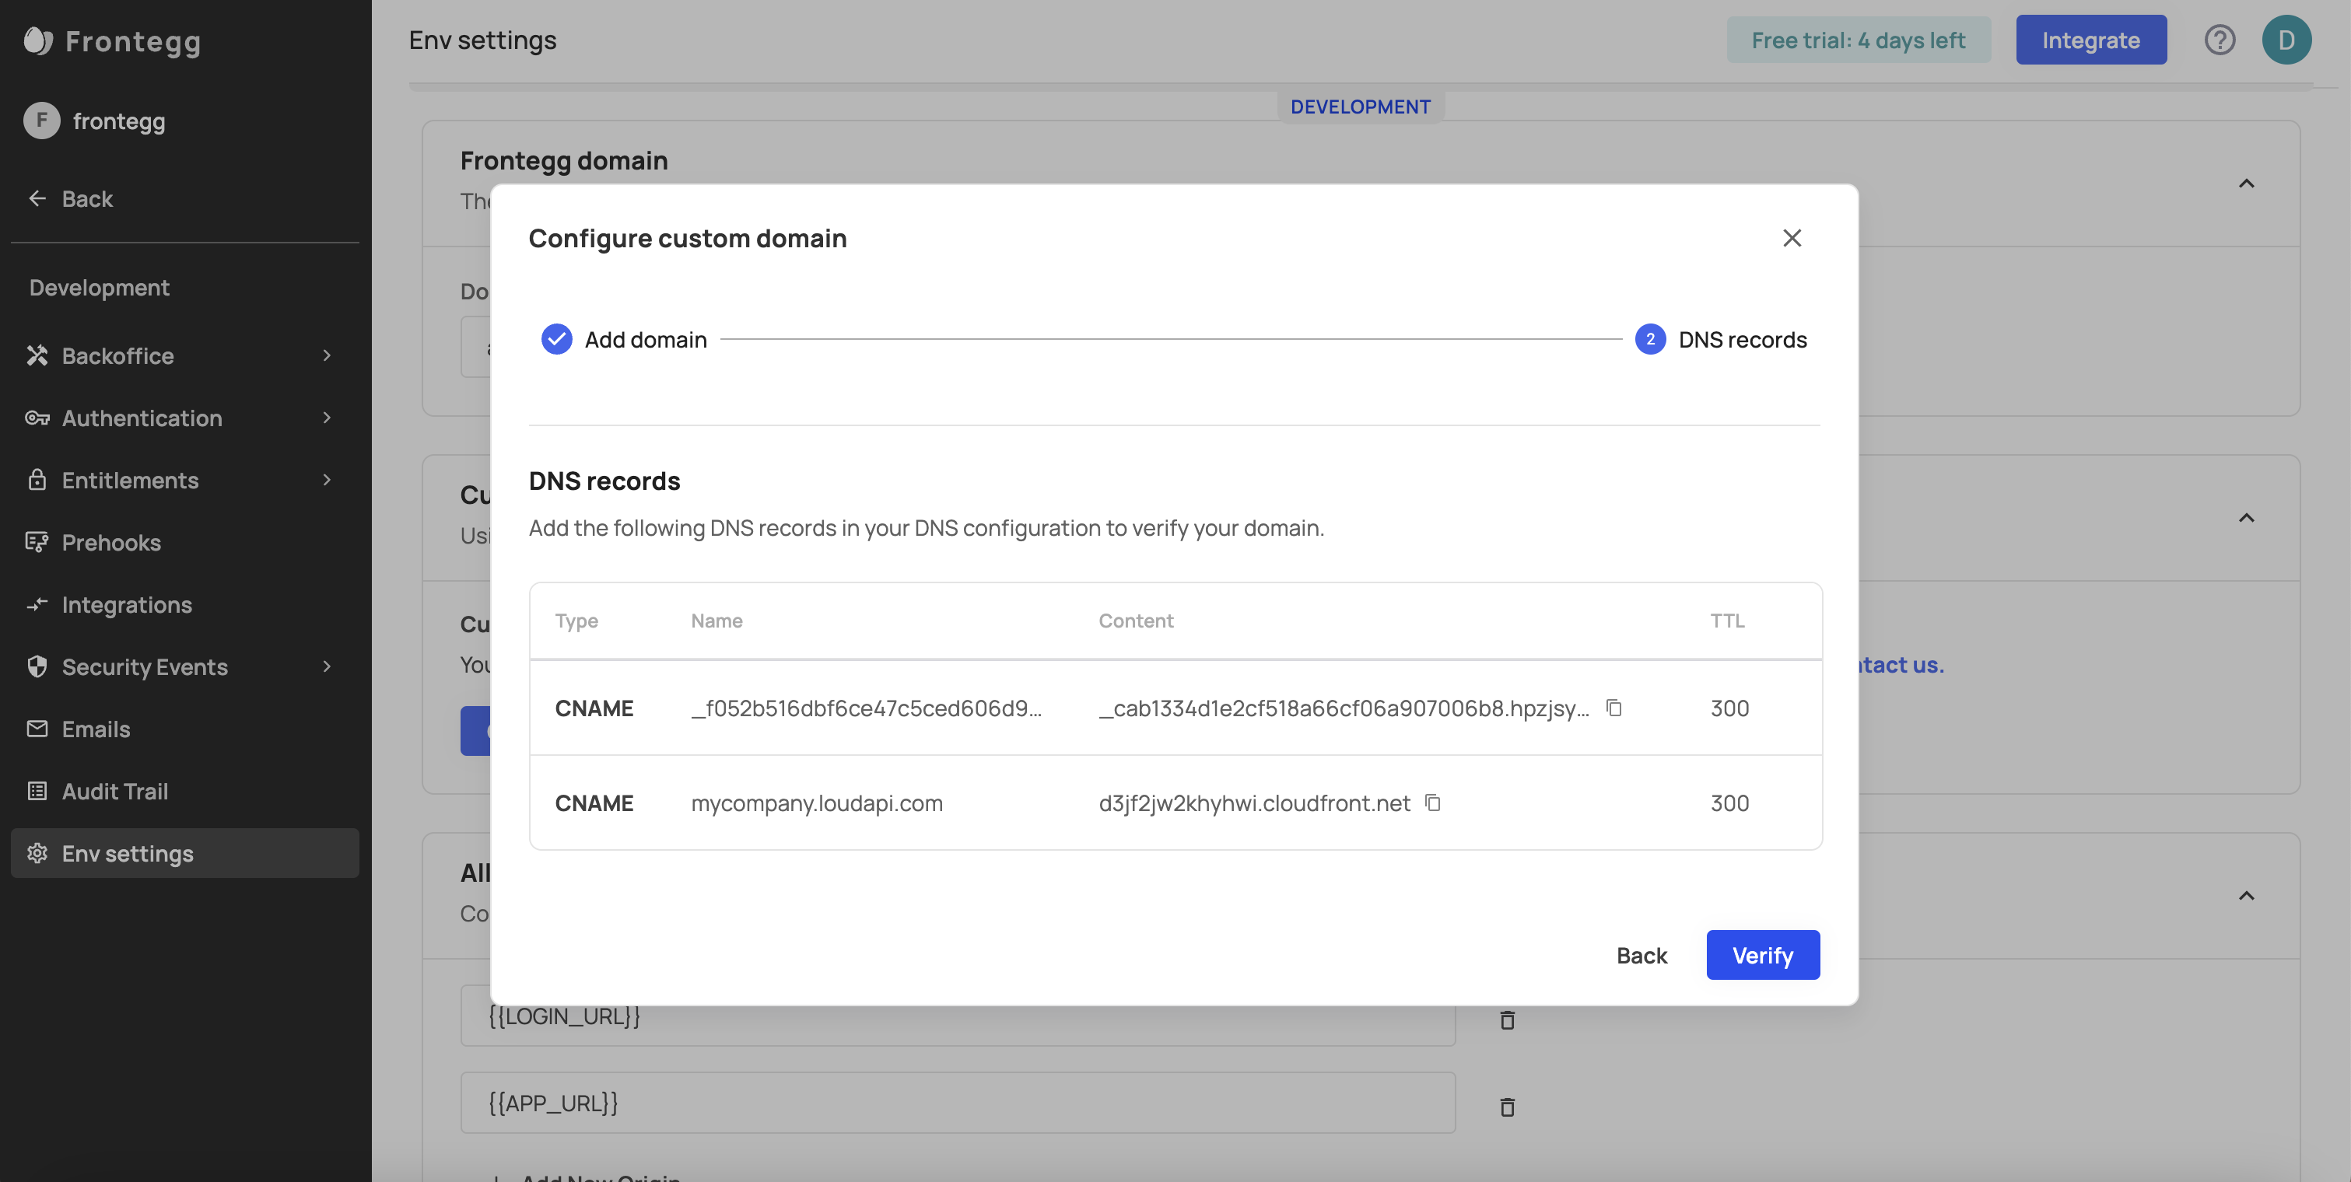Copy the _cab1334 CNAME content value
The width and height of the screenshot is (2351, 1182).
coord(1613,708)
